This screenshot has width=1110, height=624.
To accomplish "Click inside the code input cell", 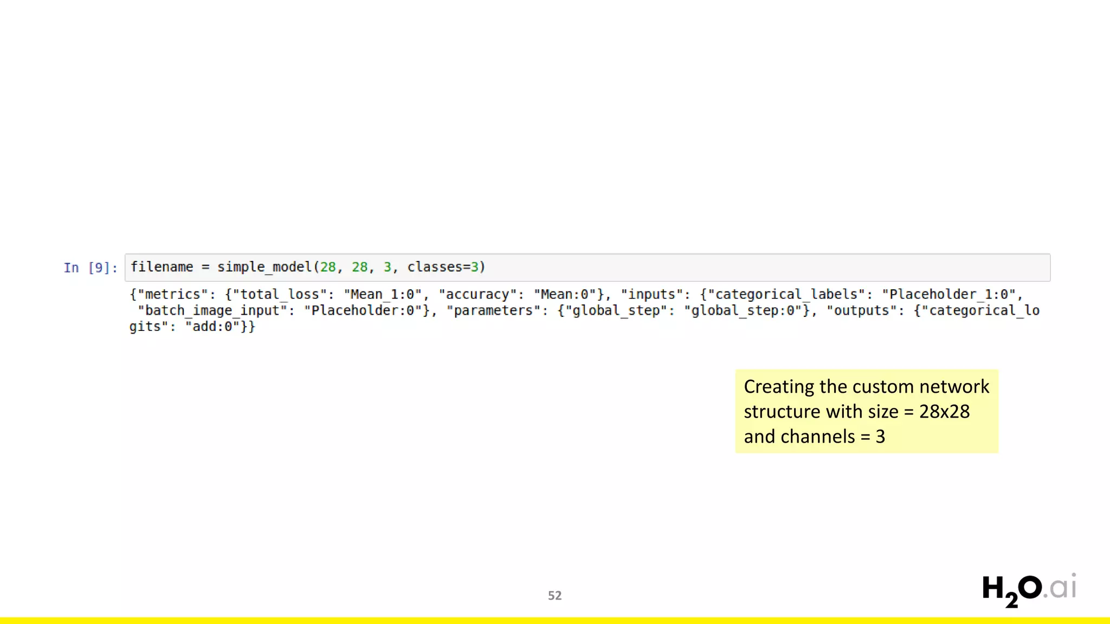I will [x=759, y=268].
